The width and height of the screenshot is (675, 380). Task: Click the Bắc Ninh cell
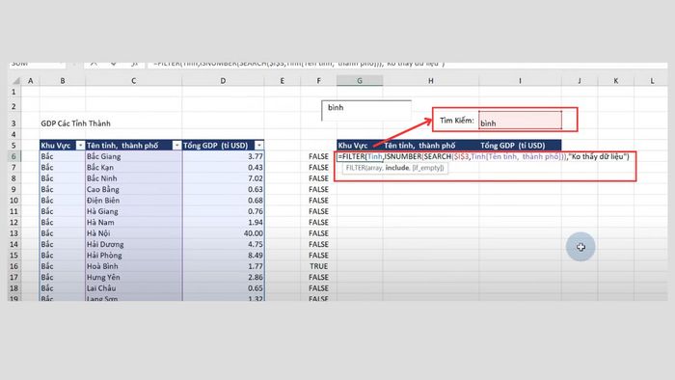[133, 178]
